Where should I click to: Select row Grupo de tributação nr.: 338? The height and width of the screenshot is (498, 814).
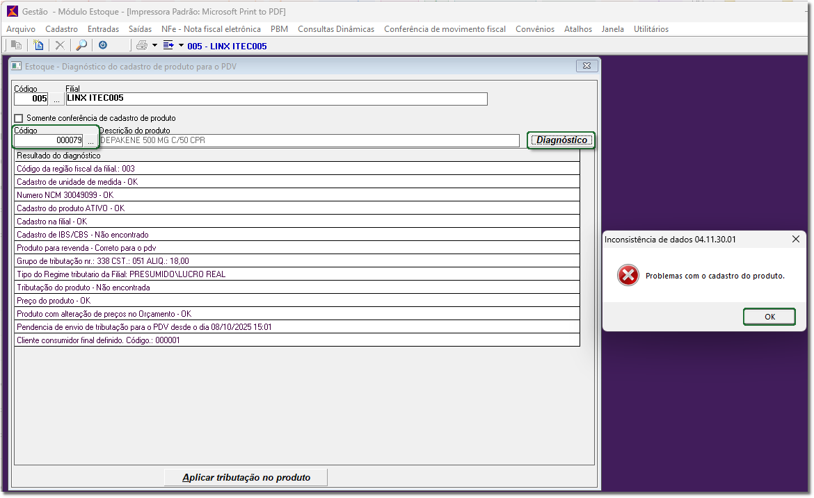[x=297, y=261]
